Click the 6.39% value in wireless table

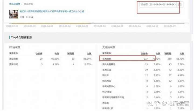[157, 70]
